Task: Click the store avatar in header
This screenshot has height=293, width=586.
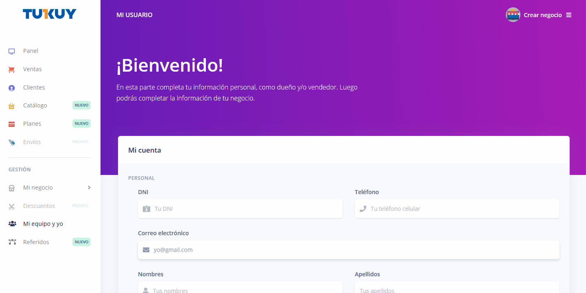Action: click(x=513, y=15)
